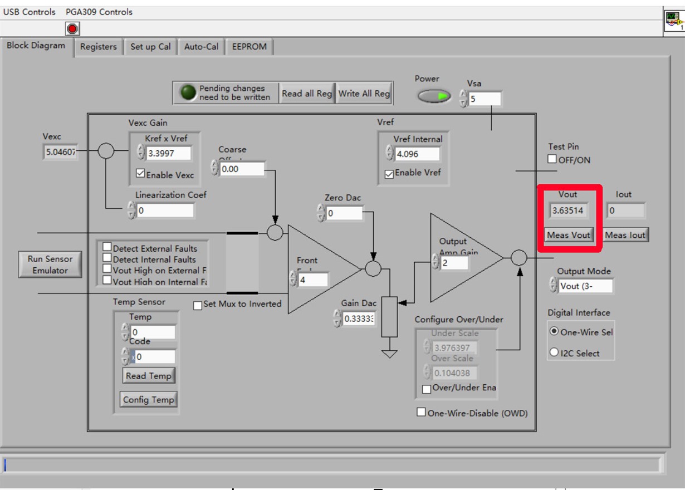Click the Coarse Offset stepper arrows
685x490 pixels.
tap(215, 168)
